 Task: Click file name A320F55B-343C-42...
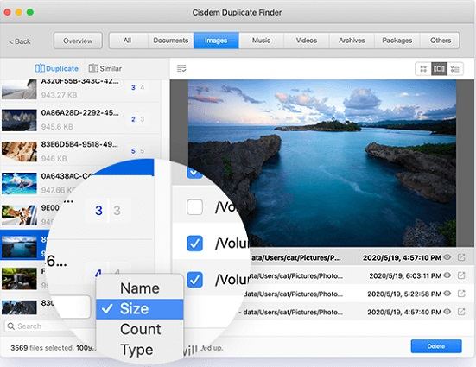pyautogui.click(x=79, y=82)
